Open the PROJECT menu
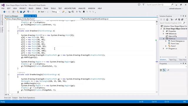 click(23, 9)
